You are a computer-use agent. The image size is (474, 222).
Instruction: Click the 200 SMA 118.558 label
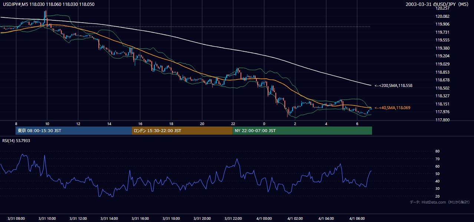click(x=394, y=85)
